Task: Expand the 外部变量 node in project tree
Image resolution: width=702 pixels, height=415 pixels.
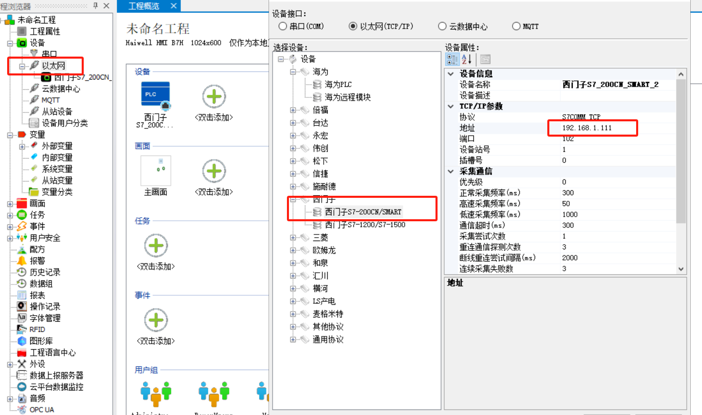Action: click(22, 147)
